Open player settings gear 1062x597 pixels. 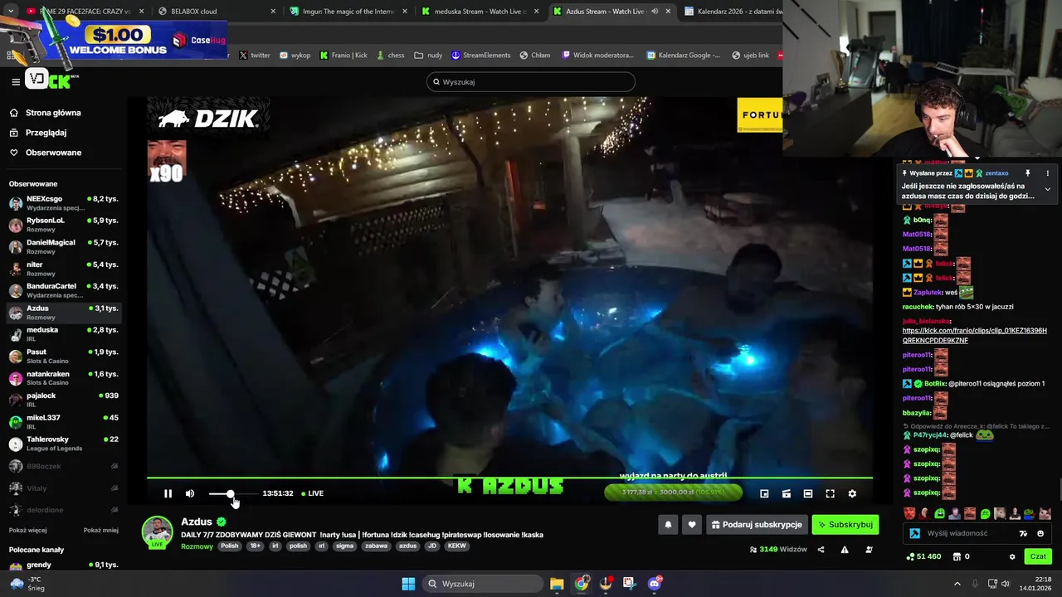tap(852, 493)
